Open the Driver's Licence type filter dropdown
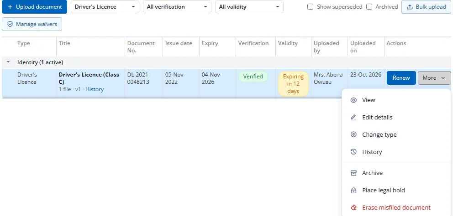 point(105,7)
